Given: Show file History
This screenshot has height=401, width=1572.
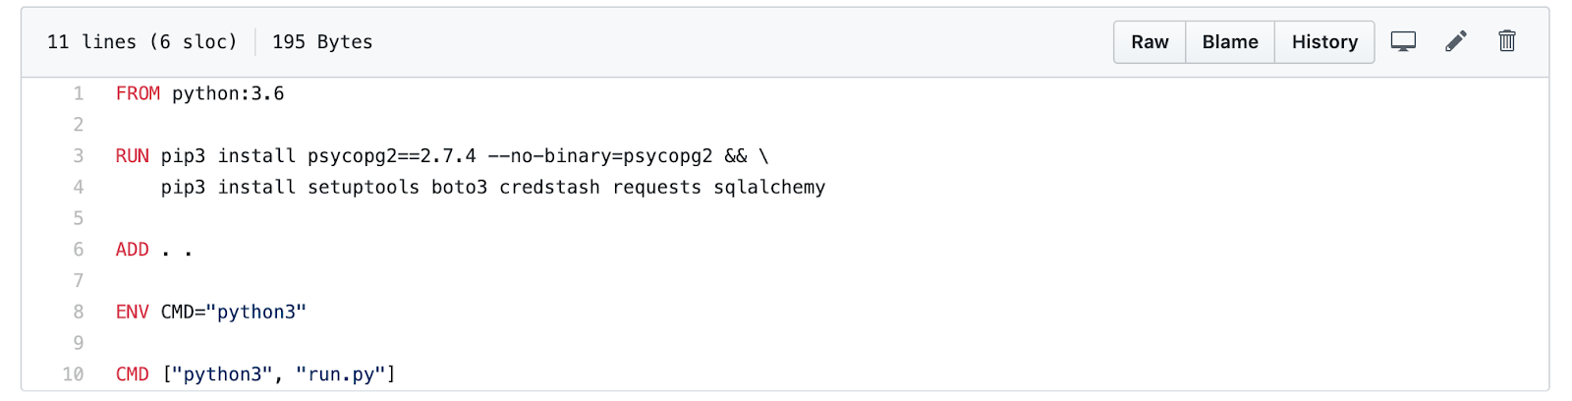Looking at the screenshot, I should coord(1324,42).
